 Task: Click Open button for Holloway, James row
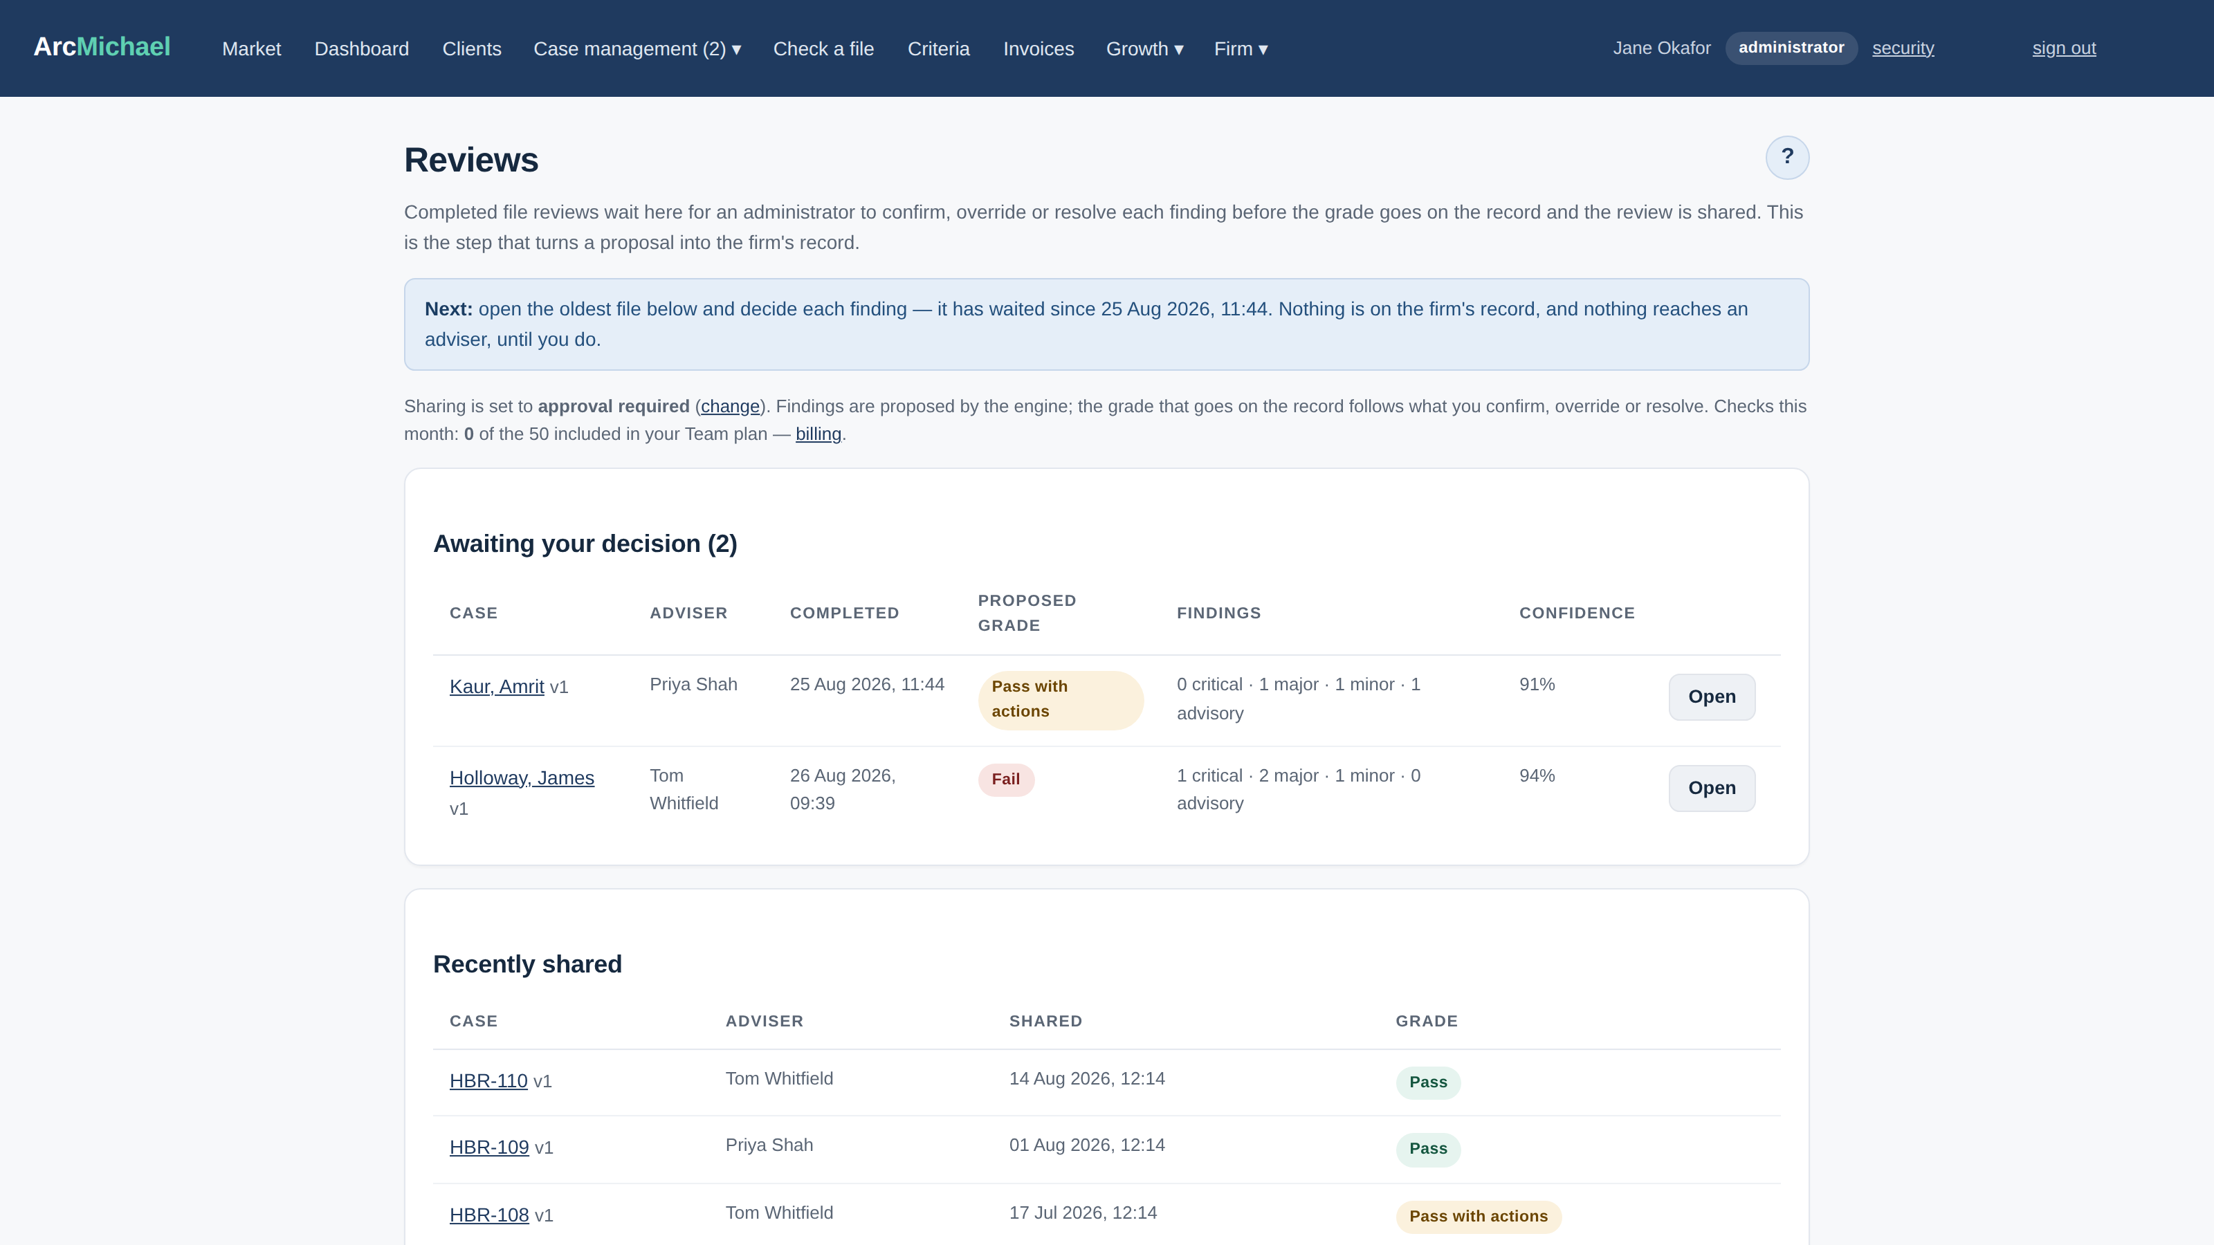[1711, 788]
